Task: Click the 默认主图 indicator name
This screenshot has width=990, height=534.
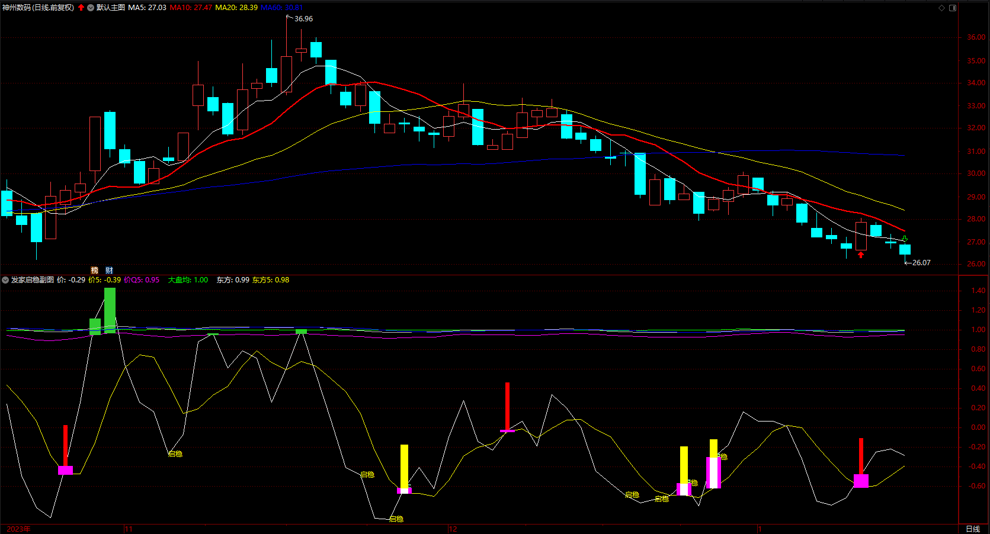Action: [x=111, y=8]
